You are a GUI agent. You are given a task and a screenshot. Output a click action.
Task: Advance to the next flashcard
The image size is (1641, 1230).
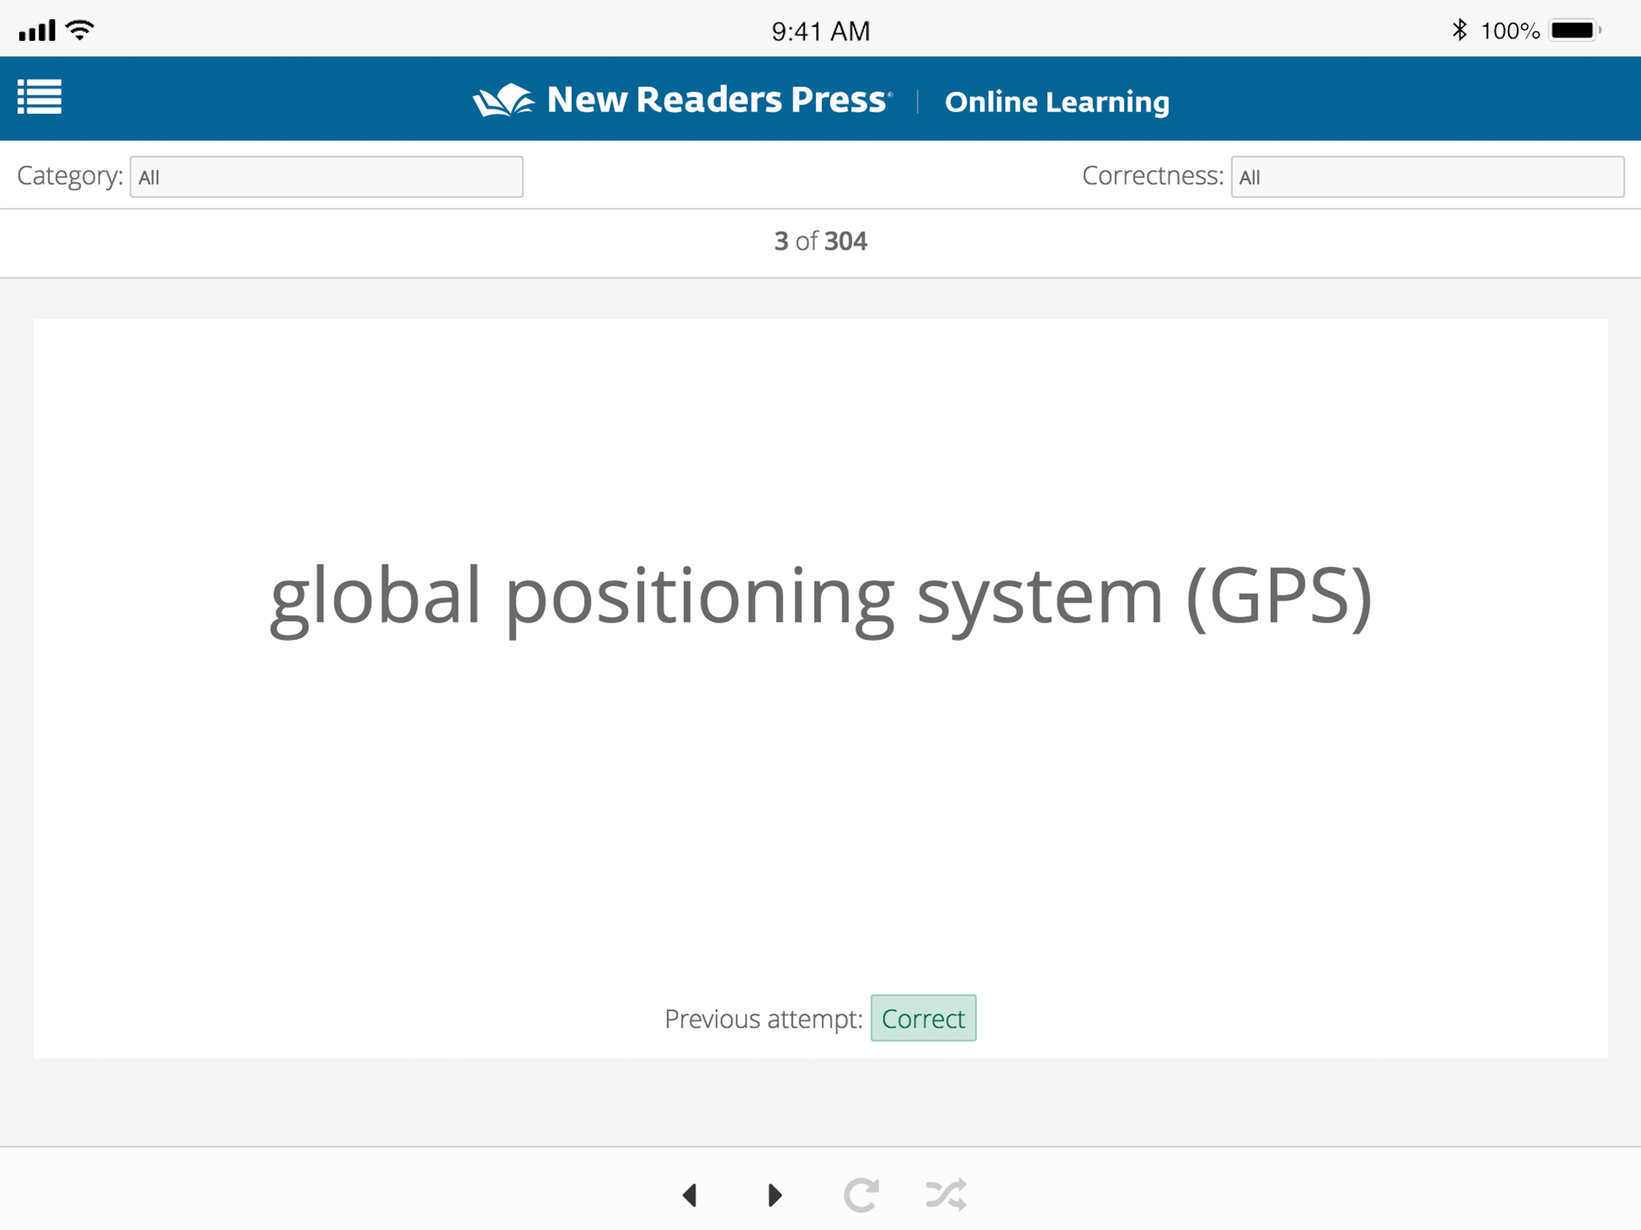click(x=775, y=1195)
